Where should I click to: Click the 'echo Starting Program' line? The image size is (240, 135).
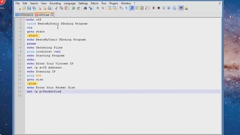46,55
